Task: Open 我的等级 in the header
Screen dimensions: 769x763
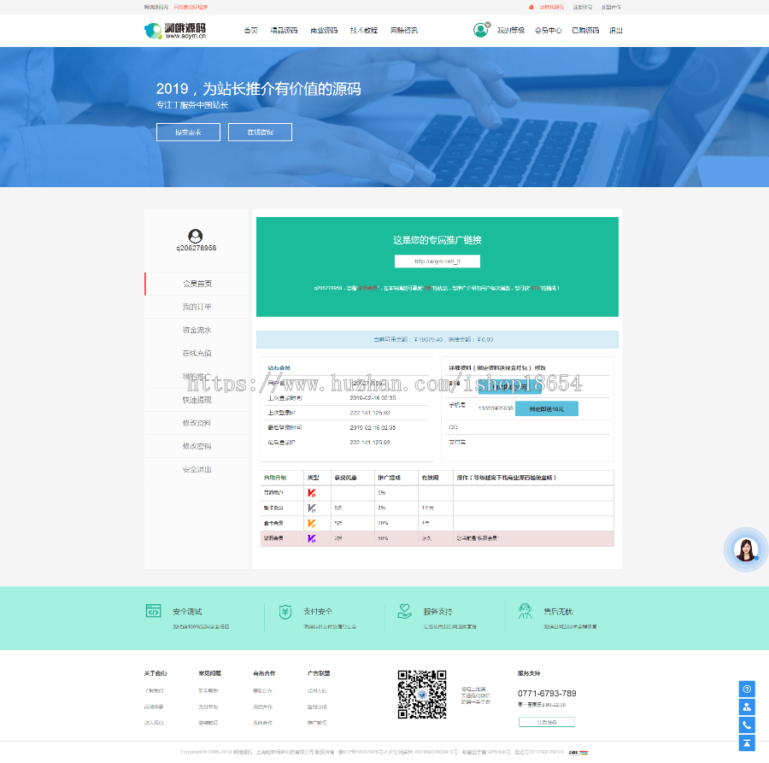Action: click(511, 31)
